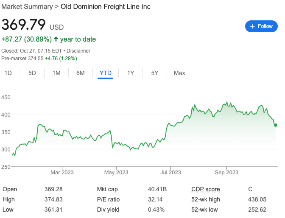
Task: Switch to the 5D time range tab
Action: point(32,73)
